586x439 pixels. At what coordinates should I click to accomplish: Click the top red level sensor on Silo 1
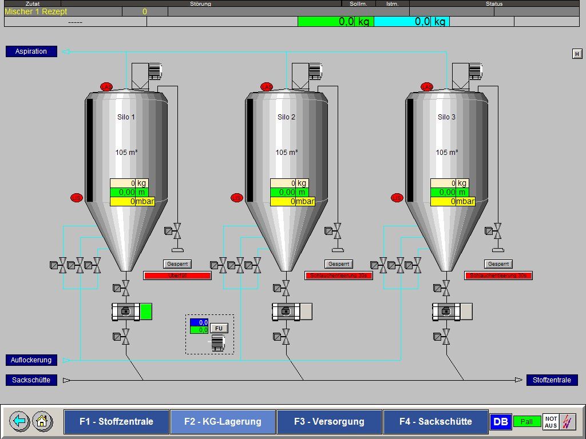[106, 87]
